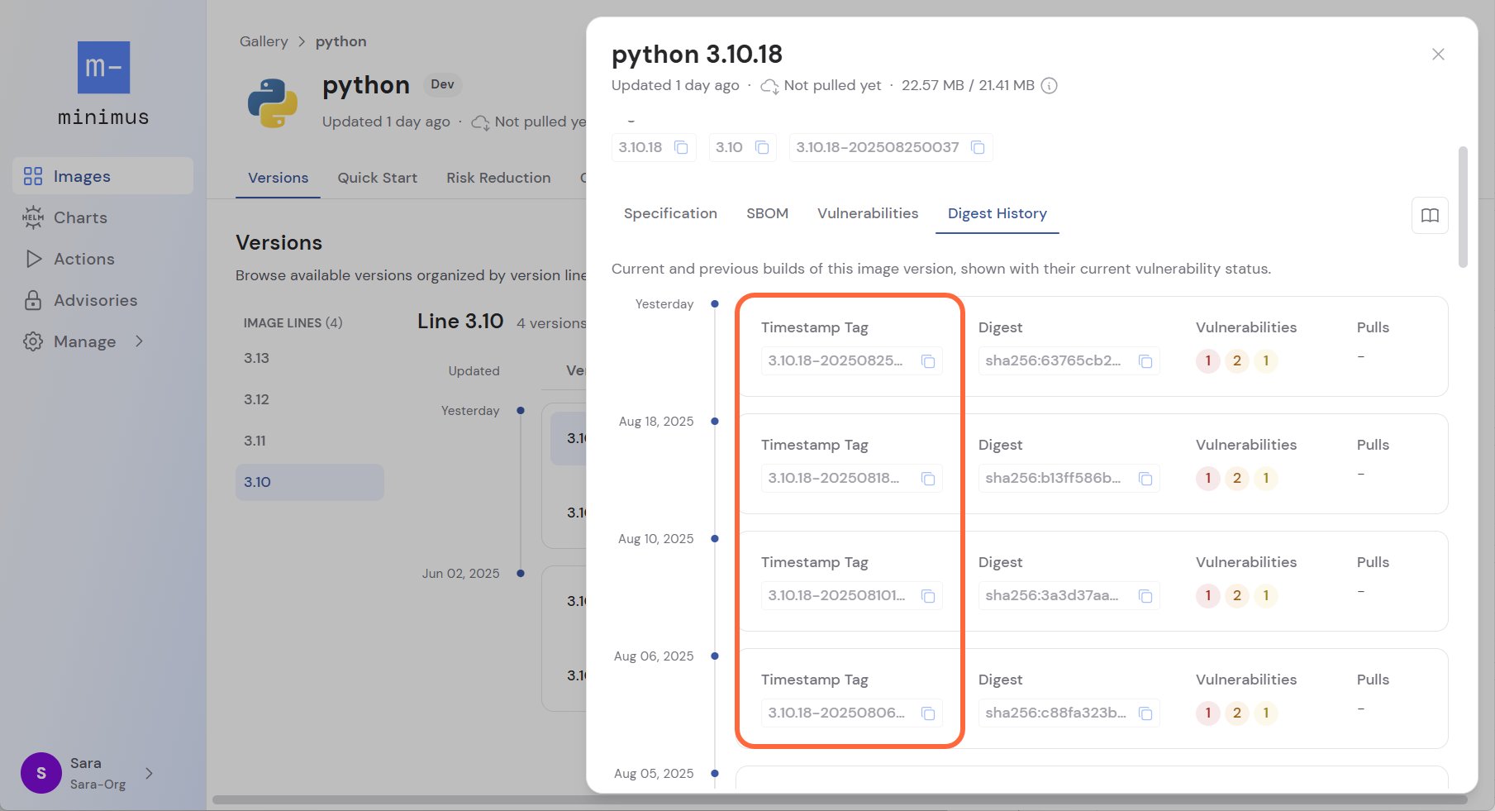Image resolution: width=1495 pixels, height=811 pixels.
Task: Copy digest sha256:b13ff586b
Action: click(x=1145, y=479)
